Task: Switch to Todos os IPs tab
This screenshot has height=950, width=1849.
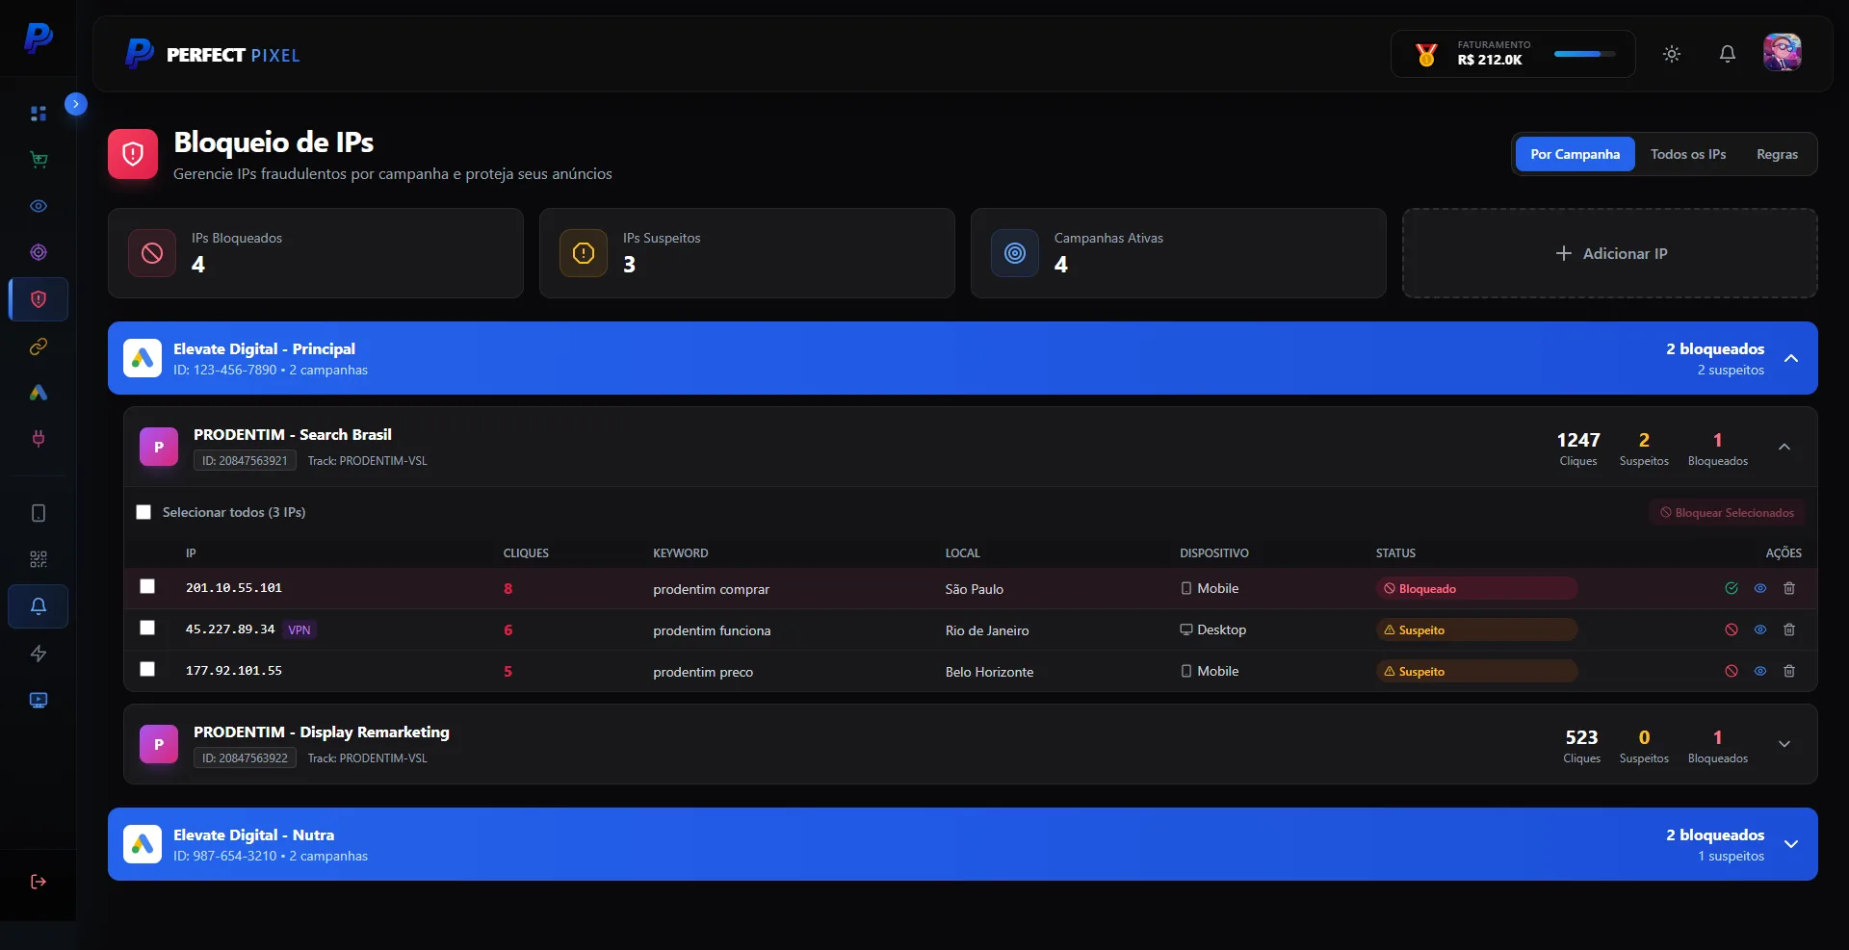Action: click(x=1688, y=154)
